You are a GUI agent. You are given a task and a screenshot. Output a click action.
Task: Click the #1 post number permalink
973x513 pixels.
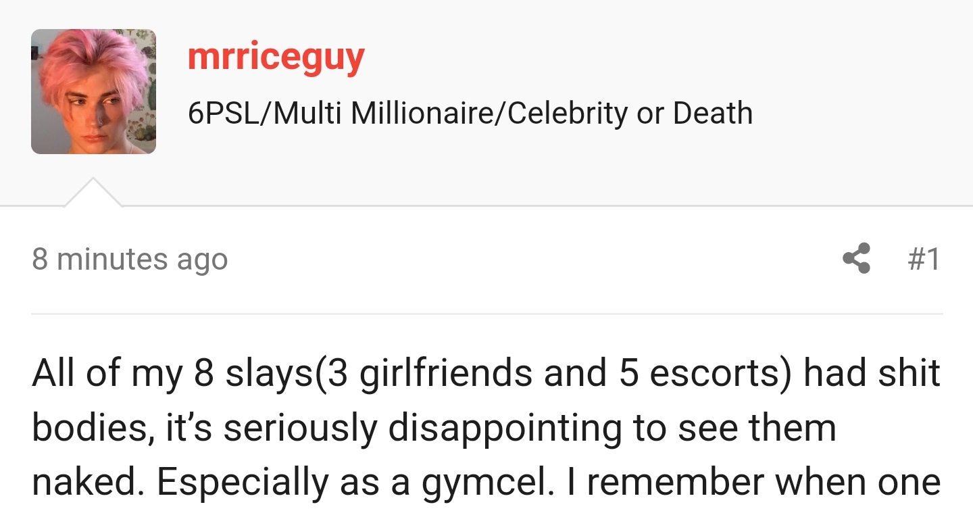point(922,259)
